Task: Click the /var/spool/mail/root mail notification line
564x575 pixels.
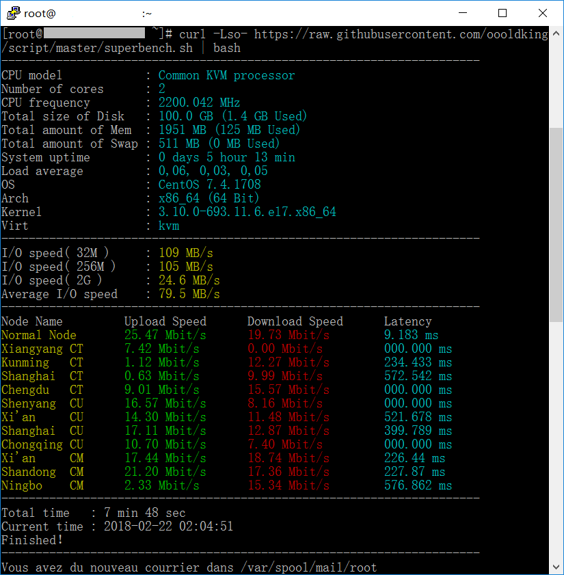Action: point(189,567)
